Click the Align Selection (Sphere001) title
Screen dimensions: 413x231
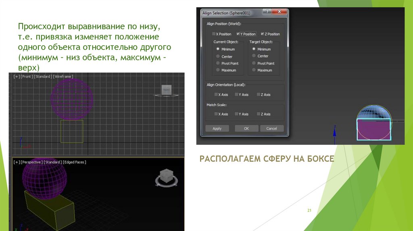point(226,13)
